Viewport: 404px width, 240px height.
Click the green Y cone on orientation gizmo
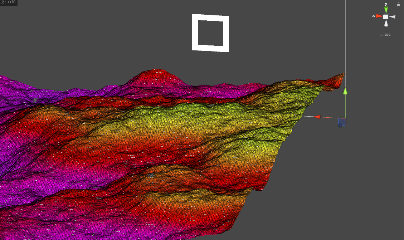click(386, 10)
